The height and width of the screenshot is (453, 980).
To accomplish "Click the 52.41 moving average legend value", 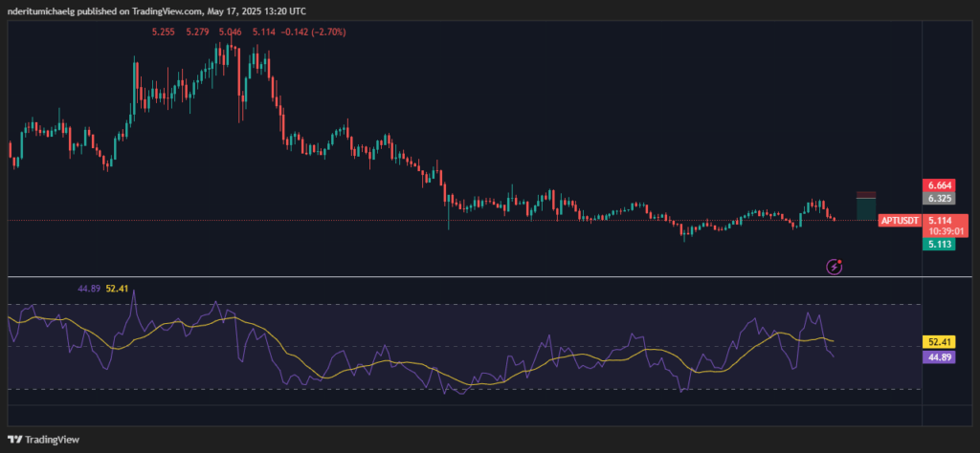I will point(119,288).
